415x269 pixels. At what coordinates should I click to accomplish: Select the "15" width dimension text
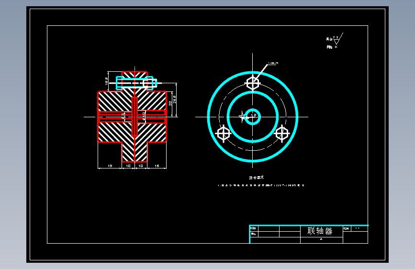pos(157,166)
